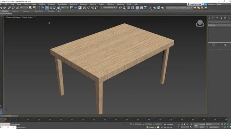The image size is (231, 129).
Task: Open the Edit menu
Action: 6,4
